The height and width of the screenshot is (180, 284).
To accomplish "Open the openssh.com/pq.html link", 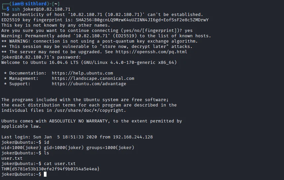I will point(158,52).
